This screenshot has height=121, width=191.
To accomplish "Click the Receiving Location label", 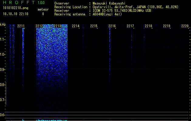I will click(71, 7).
